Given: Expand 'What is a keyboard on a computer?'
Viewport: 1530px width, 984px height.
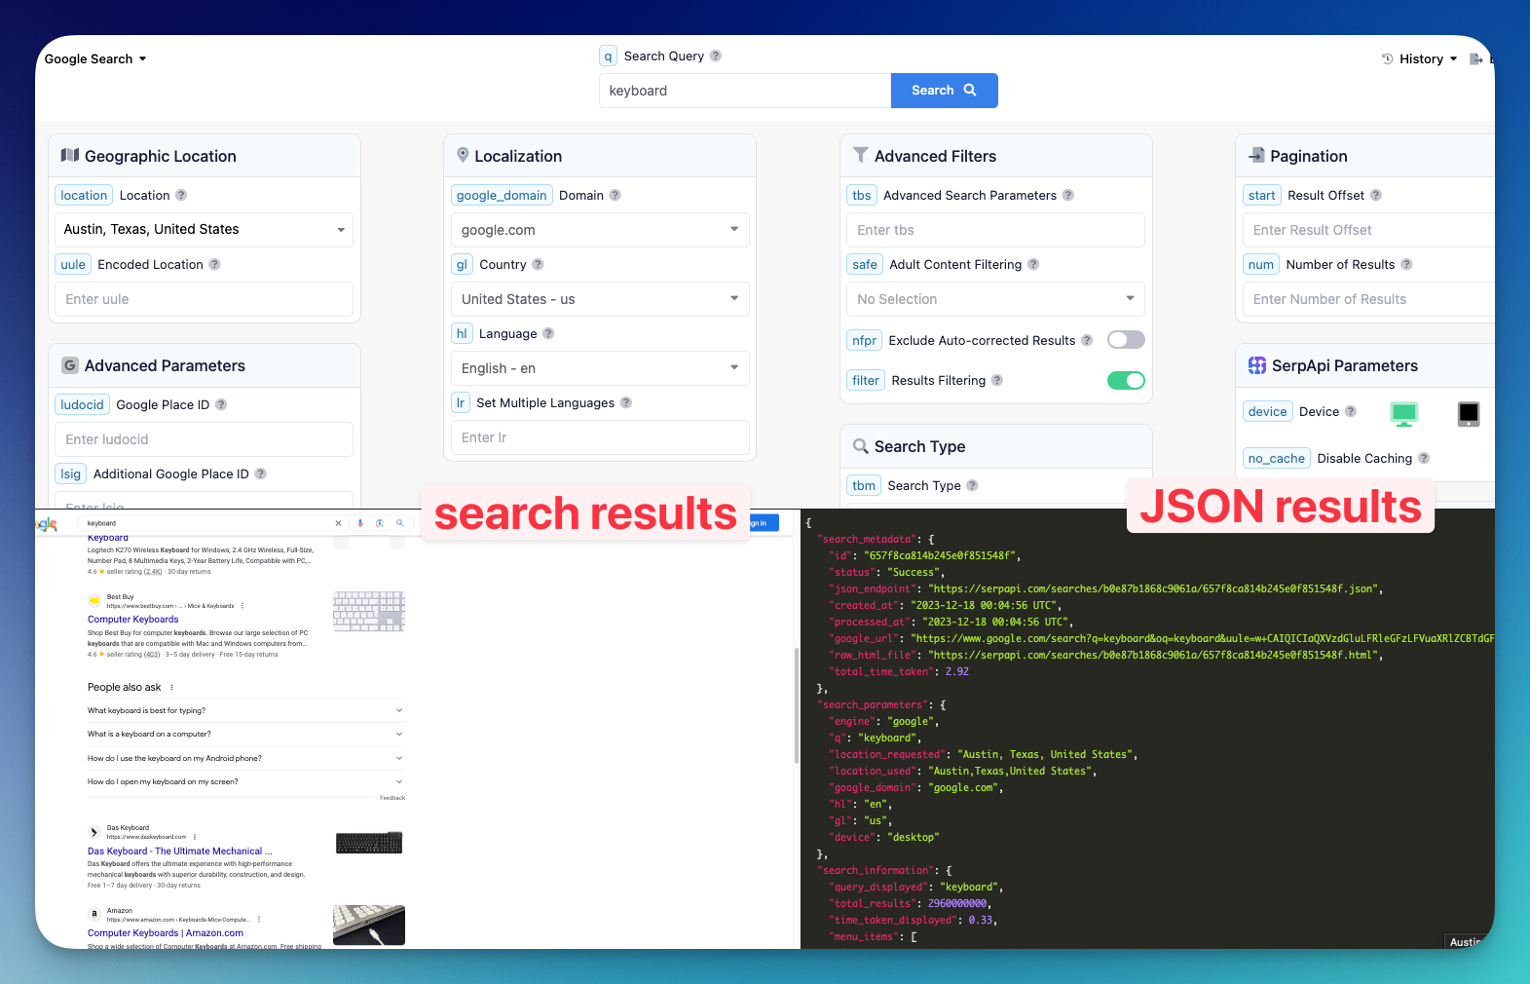Looking at the screenshot, I should (x=245, y=734).
